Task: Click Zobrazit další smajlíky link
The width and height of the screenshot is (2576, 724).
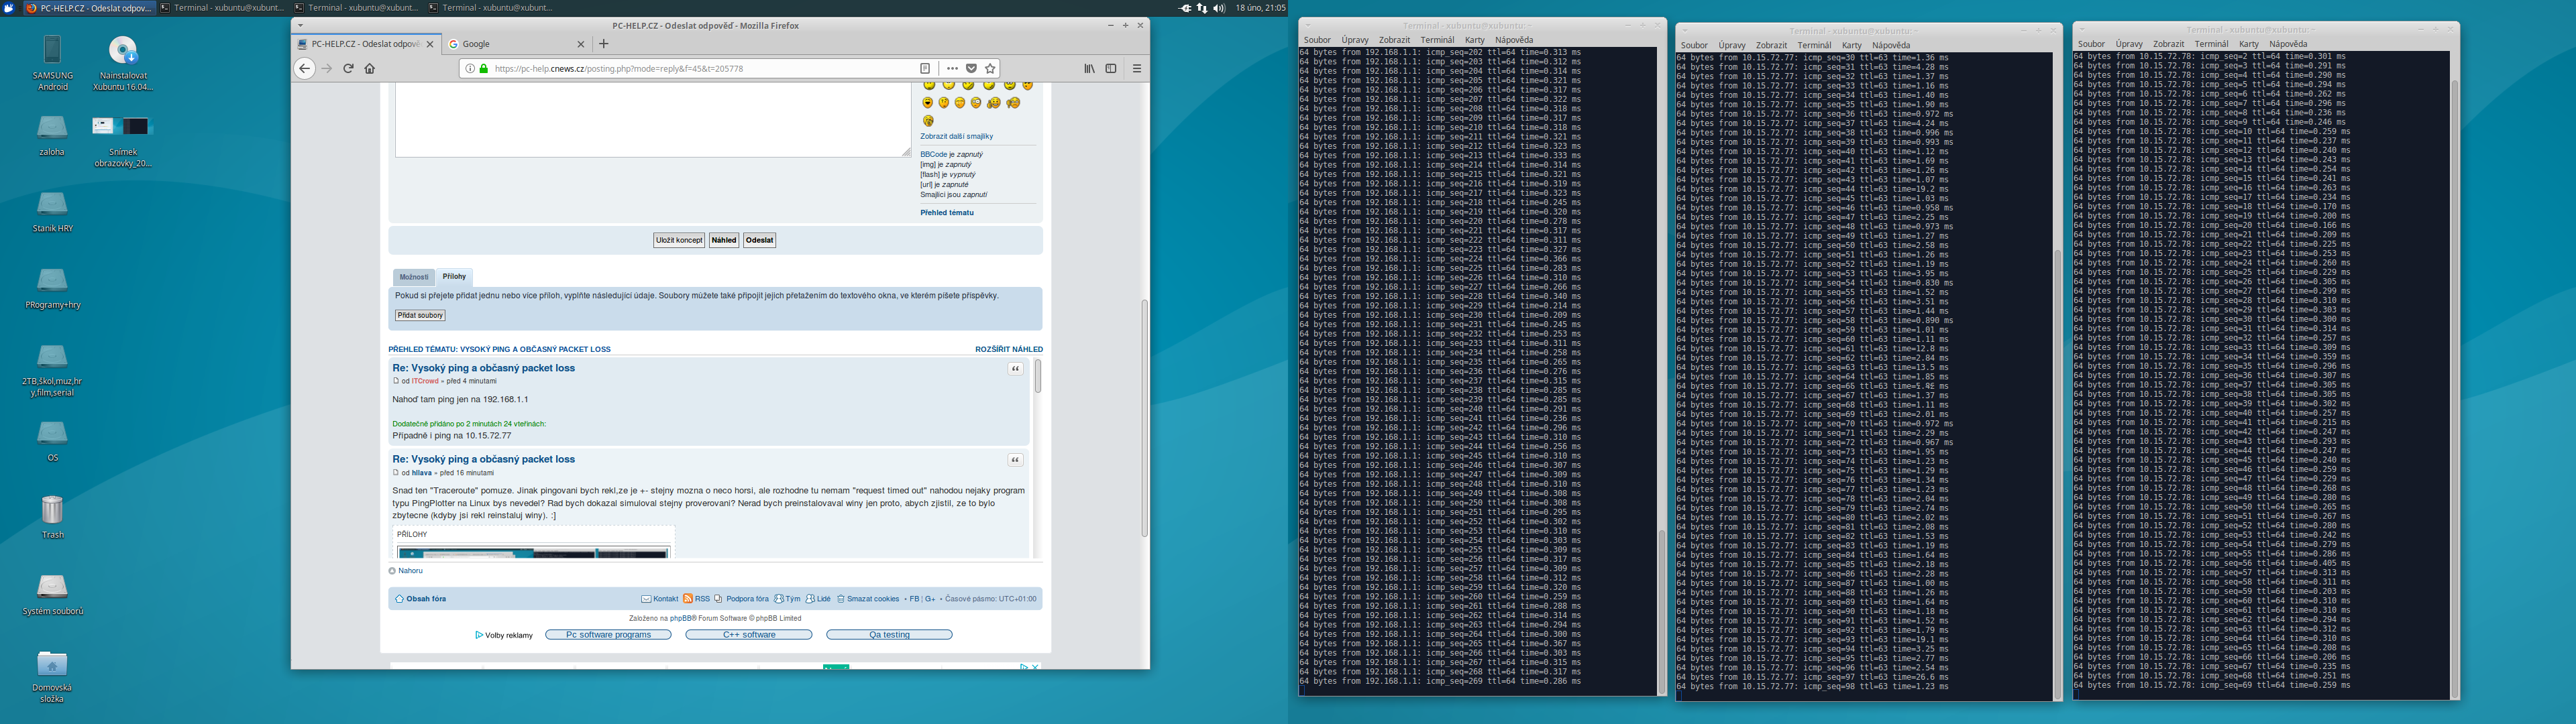Action: (956, 136)
